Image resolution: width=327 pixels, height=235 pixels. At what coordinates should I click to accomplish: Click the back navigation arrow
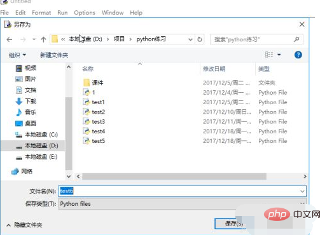tap(10, 39)
